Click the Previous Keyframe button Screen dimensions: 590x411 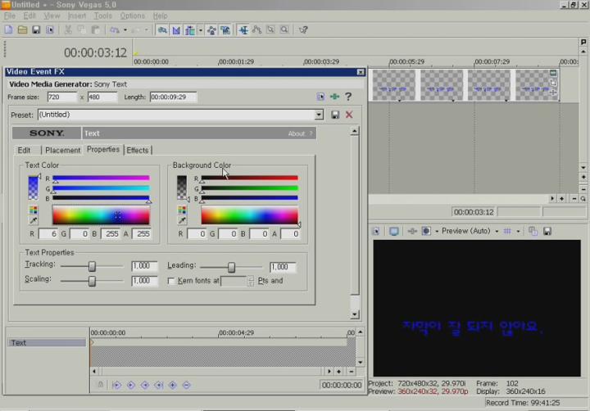[x=131, y=385]
